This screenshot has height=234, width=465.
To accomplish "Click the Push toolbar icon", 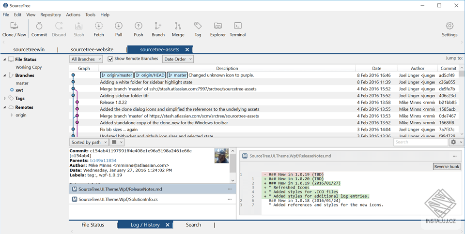I will pyautogui.click(x=139, y=26).
